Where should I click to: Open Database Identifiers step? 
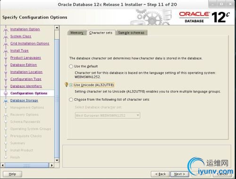click(x=26, y=86)
